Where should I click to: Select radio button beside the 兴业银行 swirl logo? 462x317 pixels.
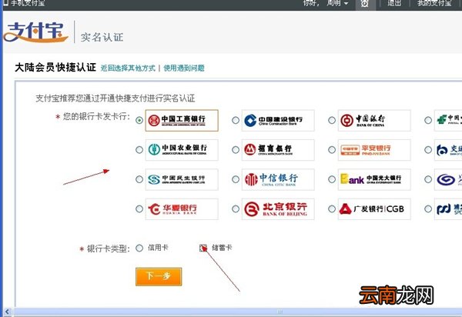pyautogui.click(x=428, y=179)
